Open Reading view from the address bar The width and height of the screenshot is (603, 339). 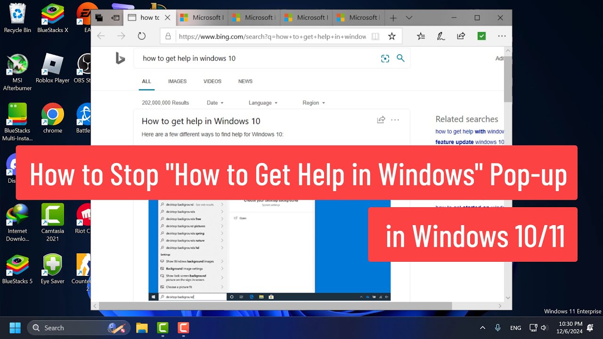[375, 36]
